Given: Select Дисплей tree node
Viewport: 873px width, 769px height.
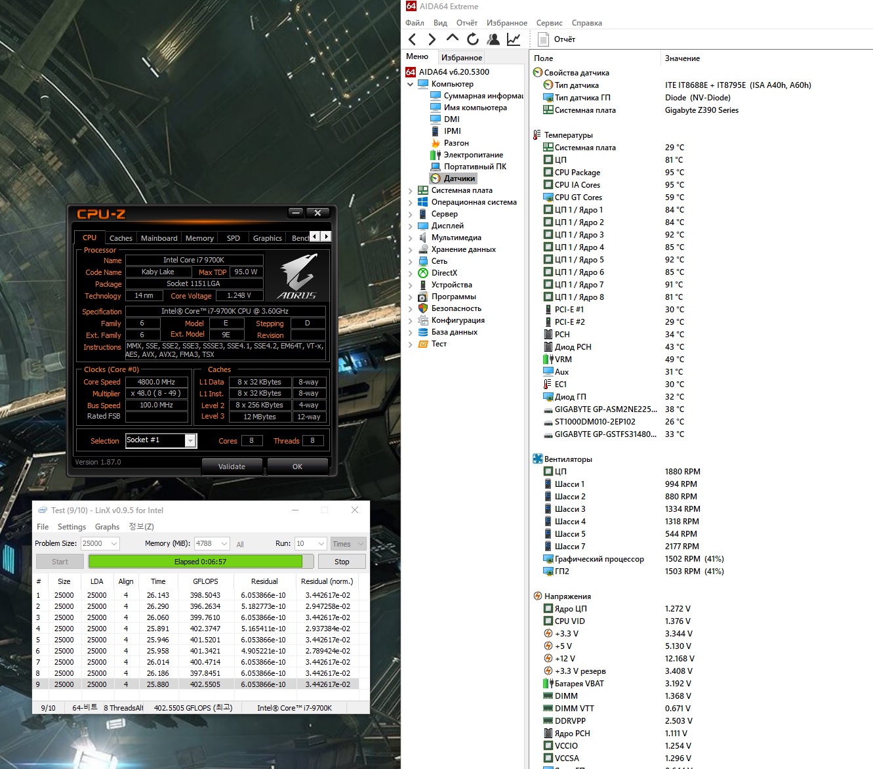Looking at the screenshot, I should tap(441, 226).
